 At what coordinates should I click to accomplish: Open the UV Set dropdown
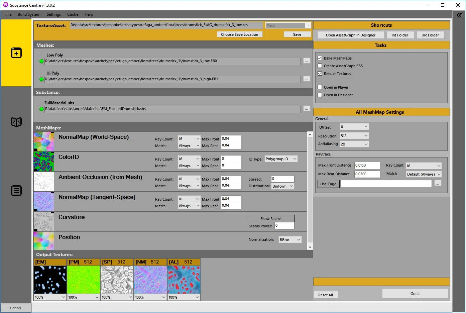[x=354, y=127]
